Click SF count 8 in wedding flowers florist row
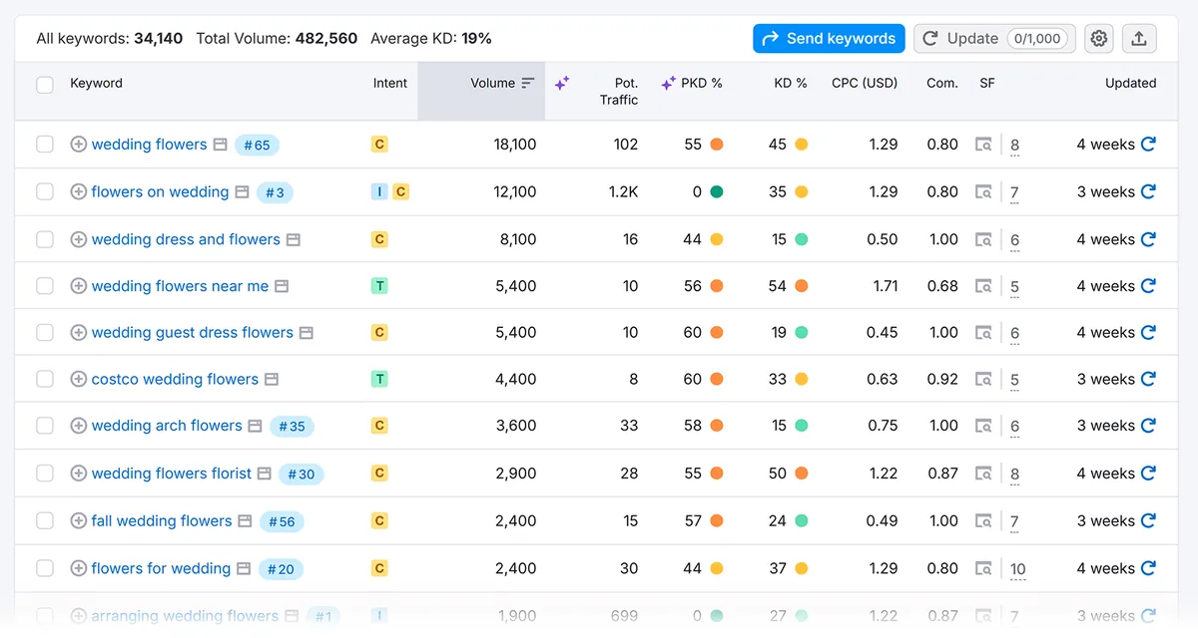1198x638 pixels. click(1014, 475)
